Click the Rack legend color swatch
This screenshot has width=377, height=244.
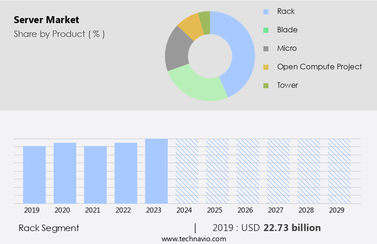click(266, 12)
